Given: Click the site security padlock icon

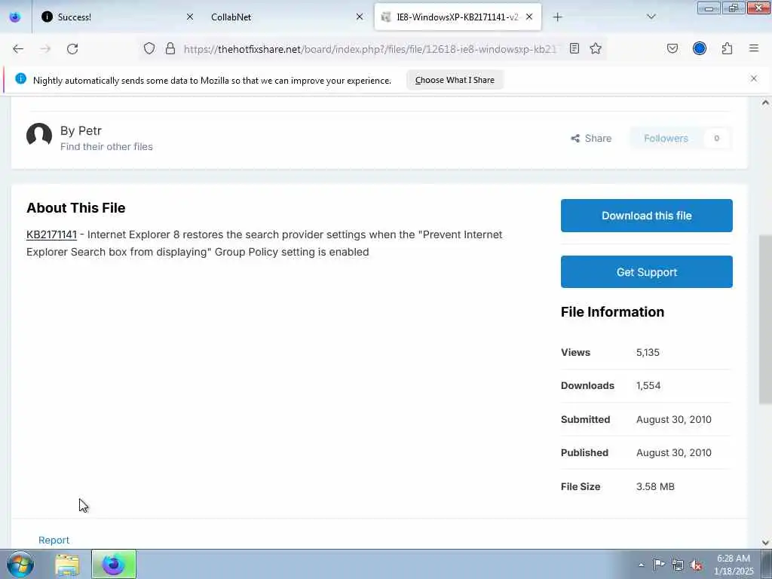Looking at the screenshot, I should [x=170, y=48].
